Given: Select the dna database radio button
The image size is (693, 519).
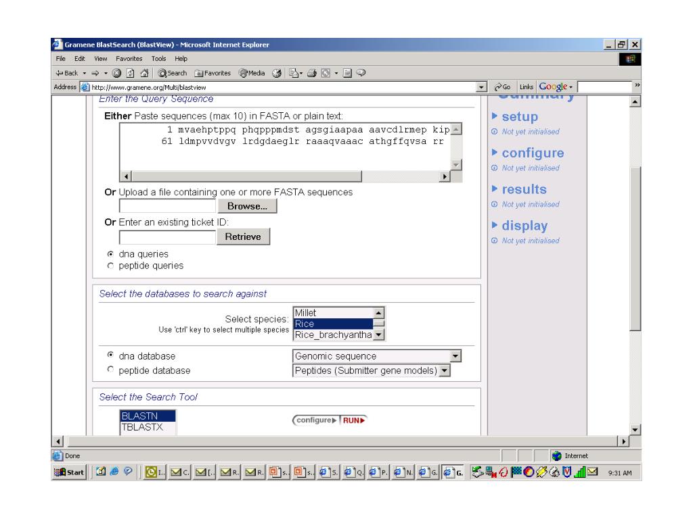Looking at the screenshot, I should (110, 355).
